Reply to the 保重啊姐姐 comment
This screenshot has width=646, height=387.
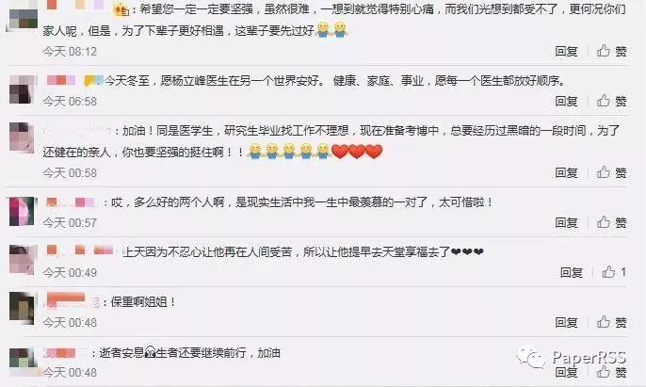pos(567,322)
